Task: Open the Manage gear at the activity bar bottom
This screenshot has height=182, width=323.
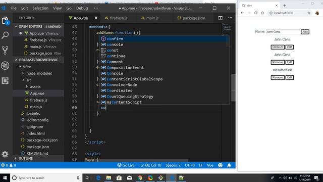Action: point(5,154)
